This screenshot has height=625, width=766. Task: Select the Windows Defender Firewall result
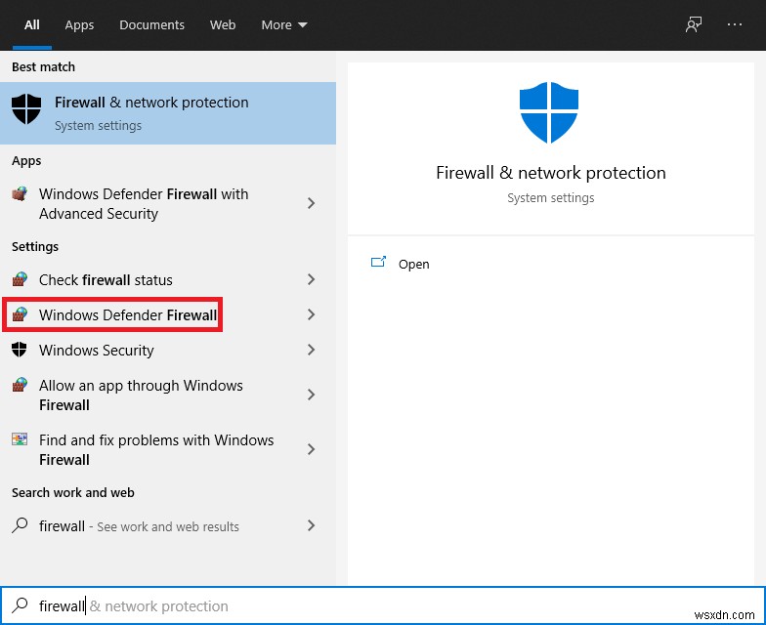click(127, 314)
